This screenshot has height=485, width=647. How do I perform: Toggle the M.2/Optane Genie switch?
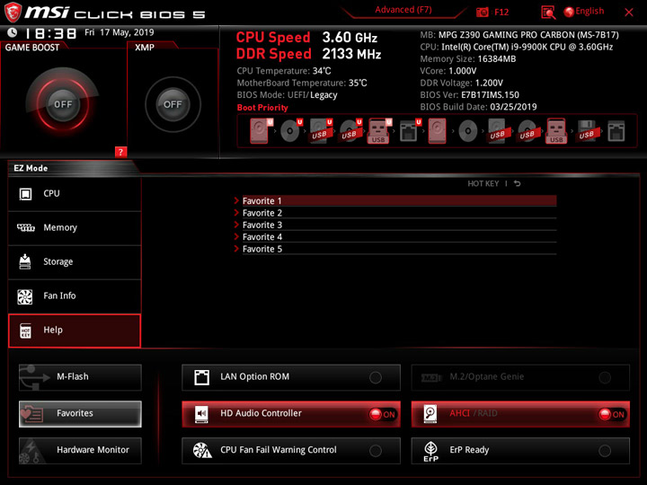(520, 377)
